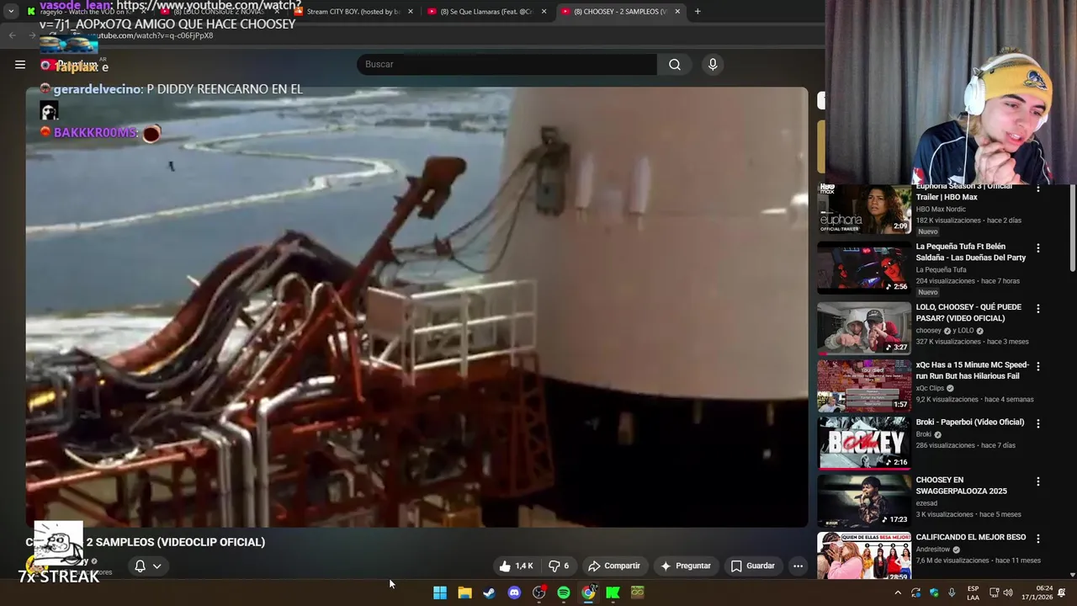Open CALIFICANDO EL MEJOR BESO thumbnail
The height and width of the screenshot is (606, 1077).
click(x=864, y=555)
